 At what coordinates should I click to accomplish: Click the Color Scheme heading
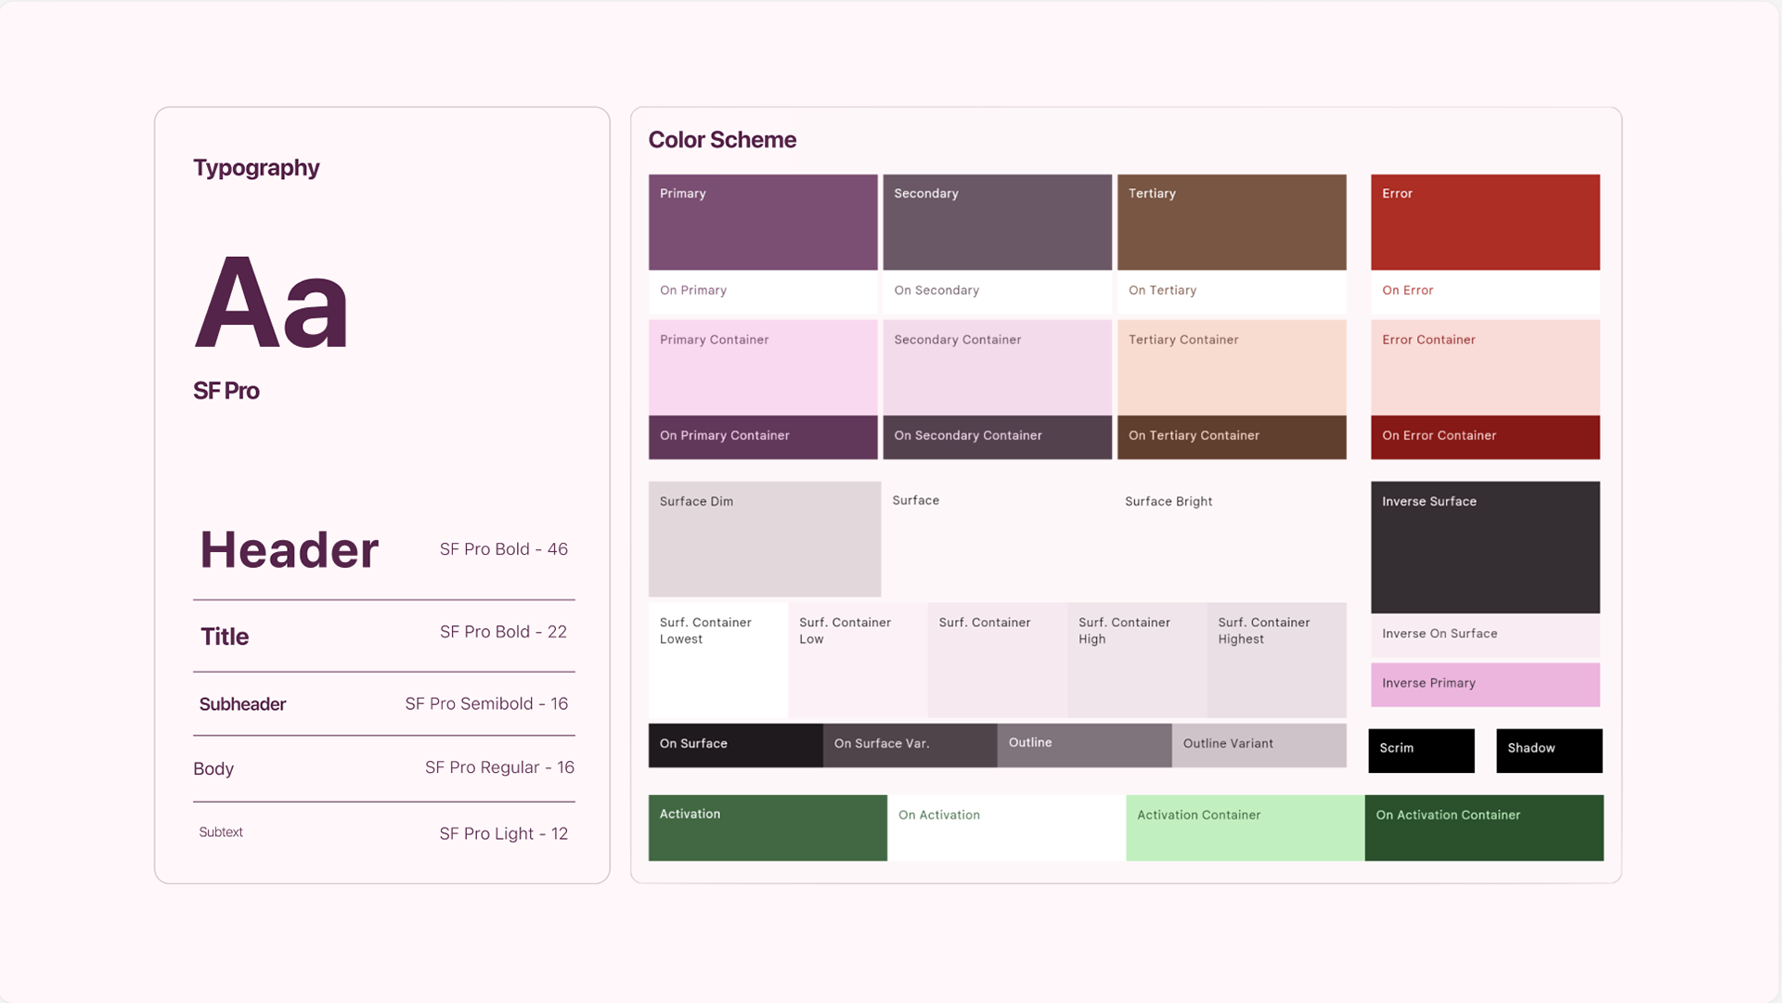pyautogui.click(x=722, y=140)
